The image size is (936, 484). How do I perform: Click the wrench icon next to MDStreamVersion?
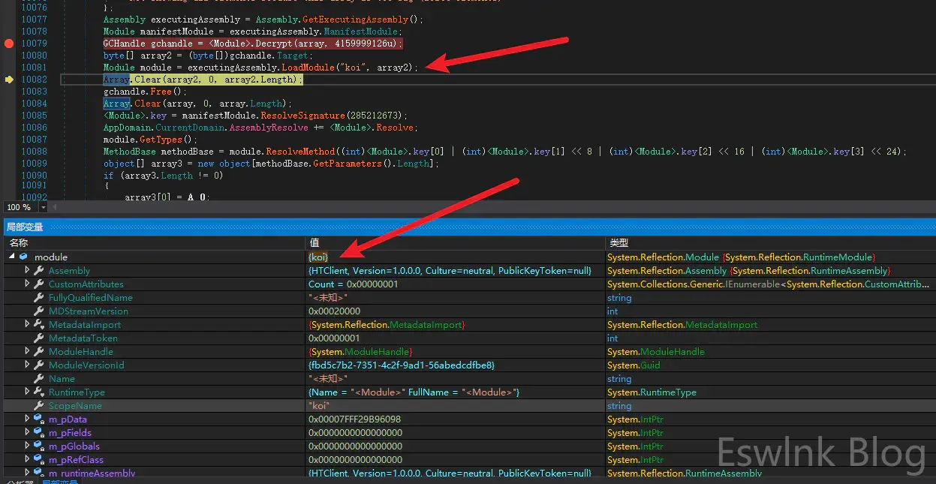pos(39,311)
